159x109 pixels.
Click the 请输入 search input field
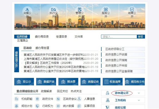[x=119, y=37]
